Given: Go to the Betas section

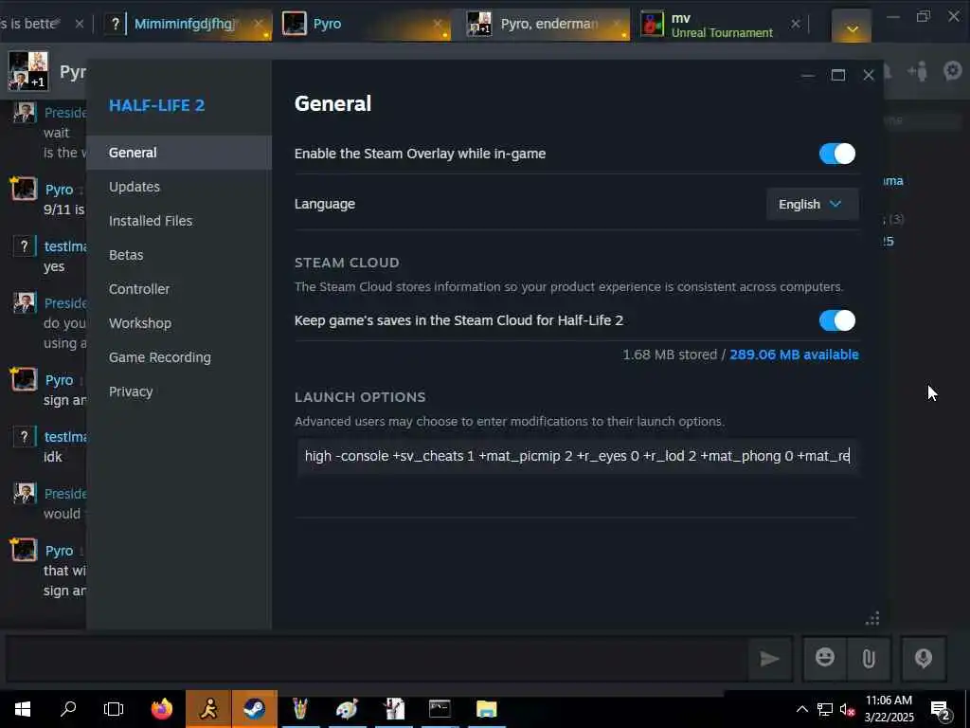Looking at the screenshot, I should (x=126, y=254).
